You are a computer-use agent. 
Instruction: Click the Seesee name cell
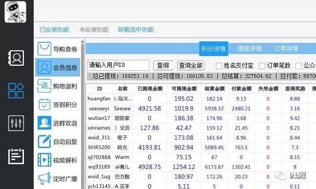click(x=122, y=109)
